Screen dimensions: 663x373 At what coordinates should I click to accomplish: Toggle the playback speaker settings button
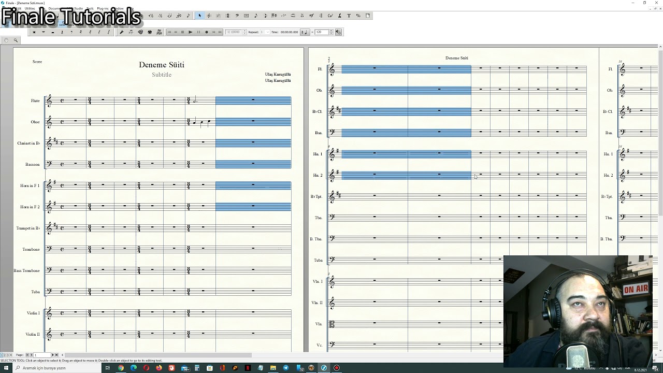tap(338, 32)
